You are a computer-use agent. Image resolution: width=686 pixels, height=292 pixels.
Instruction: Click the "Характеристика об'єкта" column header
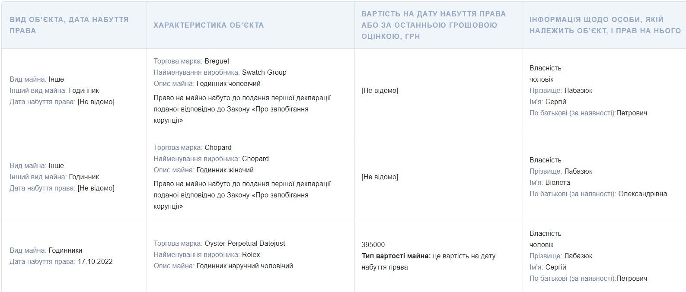click(x=208, y=25)
